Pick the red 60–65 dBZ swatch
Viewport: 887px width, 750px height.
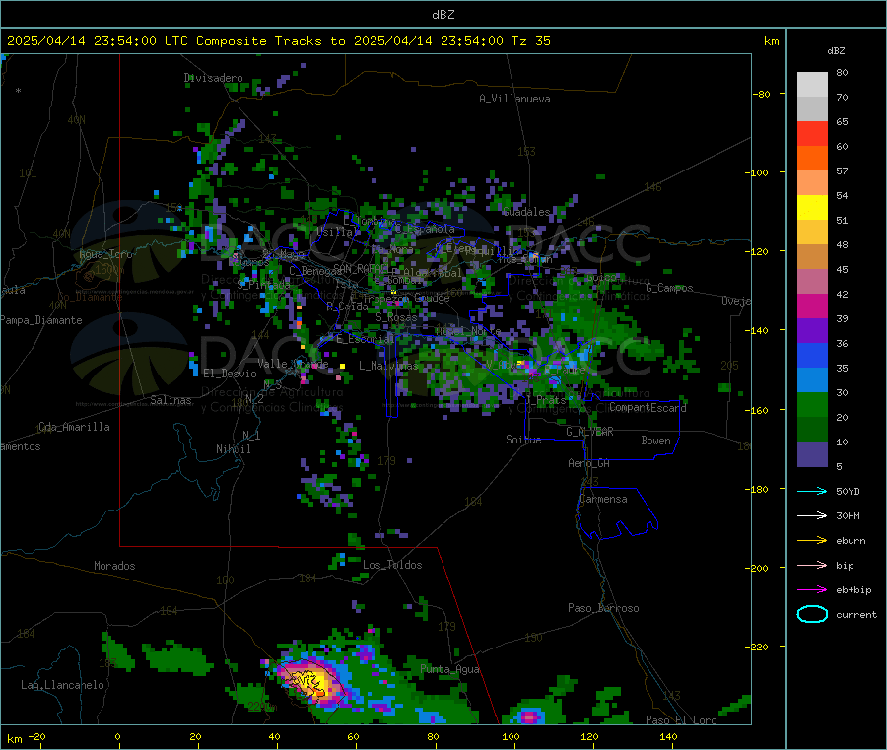(812, 133)
